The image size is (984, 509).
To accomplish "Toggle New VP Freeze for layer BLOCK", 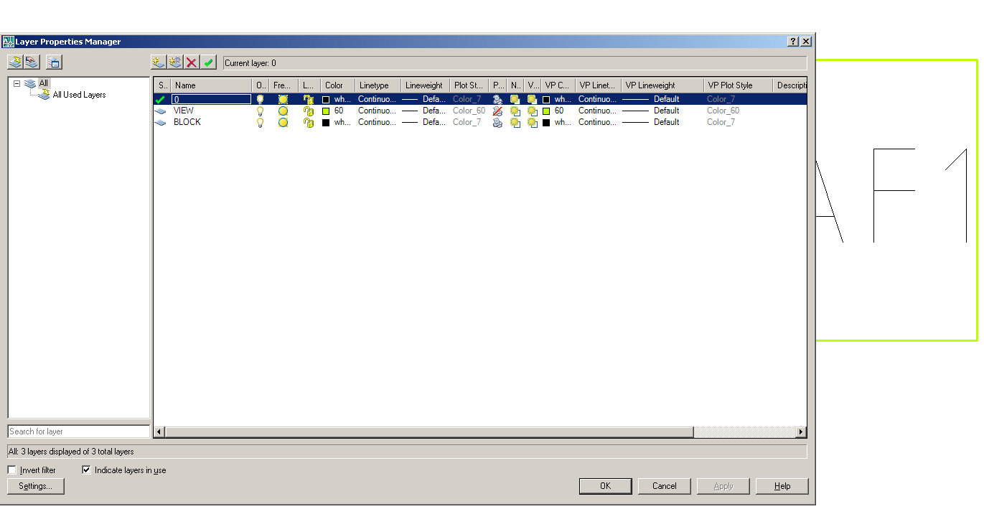I will point(515,123).
